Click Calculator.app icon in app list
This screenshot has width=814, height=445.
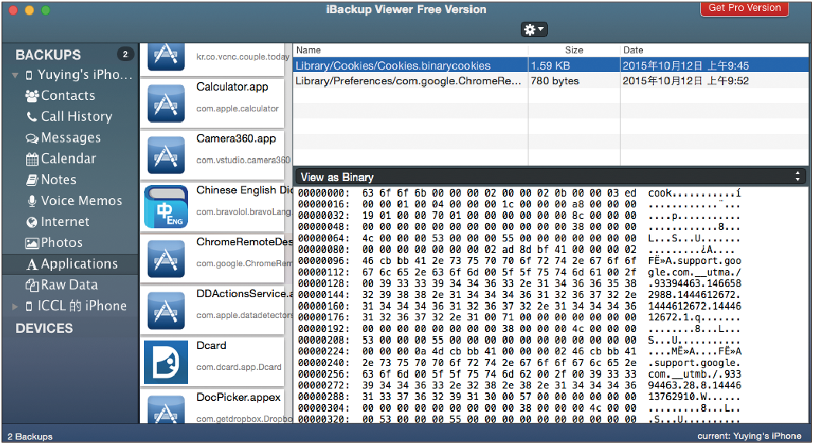166,104
